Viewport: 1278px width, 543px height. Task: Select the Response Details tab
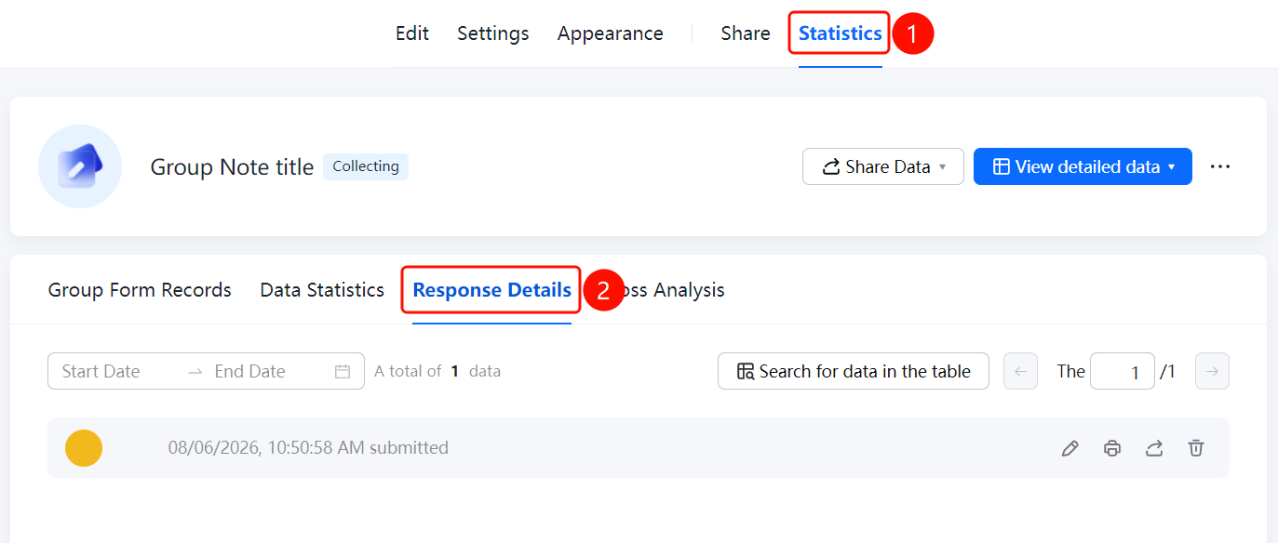tap(492, 290)
